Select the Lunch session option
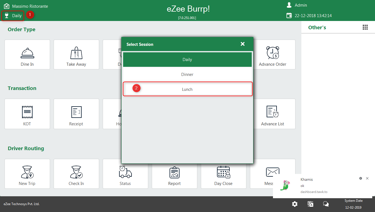The width and height of the screenshot is (375, 212). pos(187,89)
